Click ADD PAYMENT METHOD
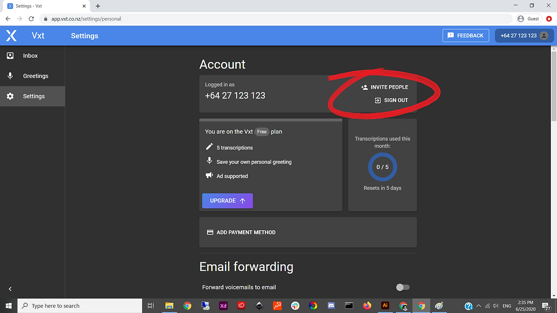Screen dimensions: 557x313 click(241, 233)
